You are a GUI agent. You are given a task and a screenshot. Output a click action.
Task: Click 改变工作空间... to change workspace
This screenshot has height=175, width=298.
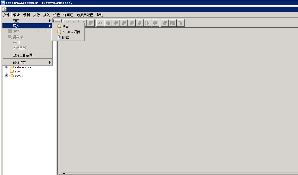[x=25, y=55]
